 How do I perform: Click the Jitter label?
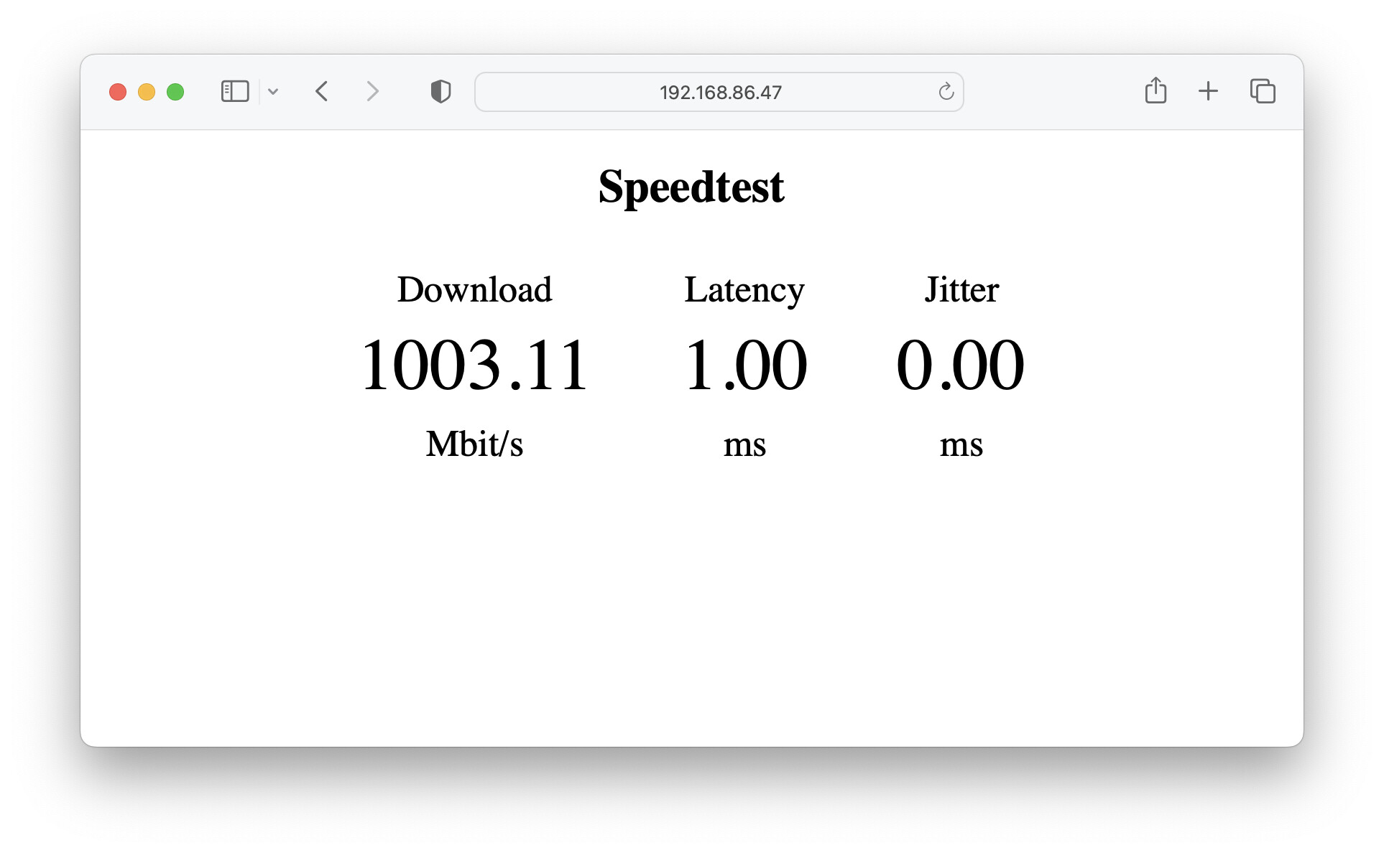(x=961, y=290)
